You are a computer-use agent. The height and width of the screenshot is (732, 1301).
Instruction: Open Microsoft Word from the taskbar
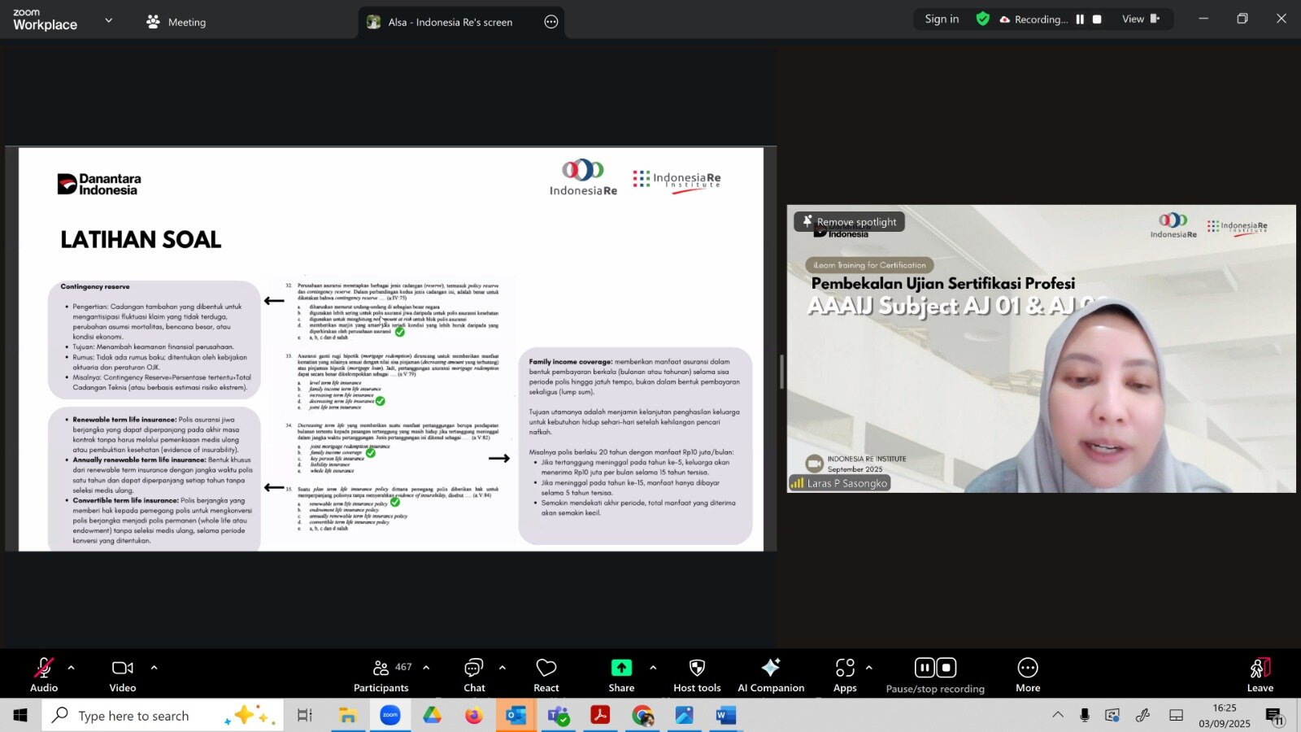point(725,716)
